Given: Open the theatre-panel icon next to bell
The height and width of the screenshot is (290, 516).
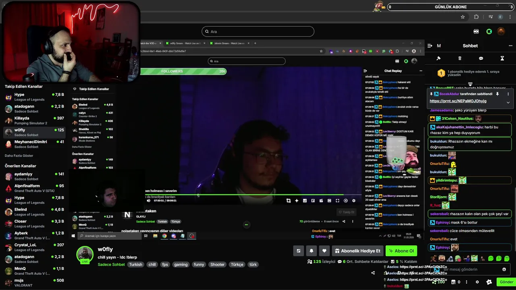Looking at the screenshot, I should 298,251.
